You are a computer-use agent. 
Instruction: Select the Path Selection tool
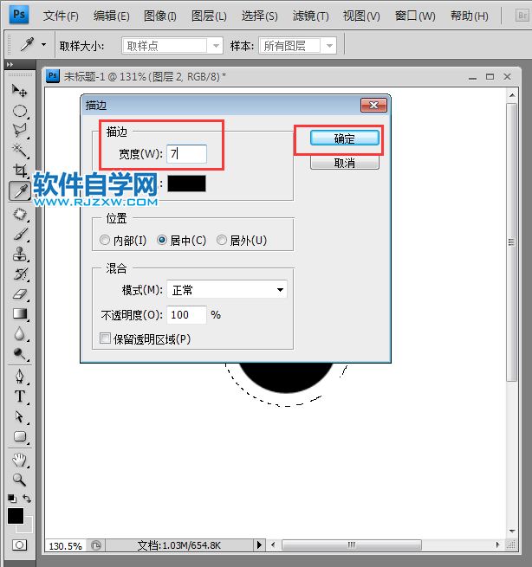point(20,416)
